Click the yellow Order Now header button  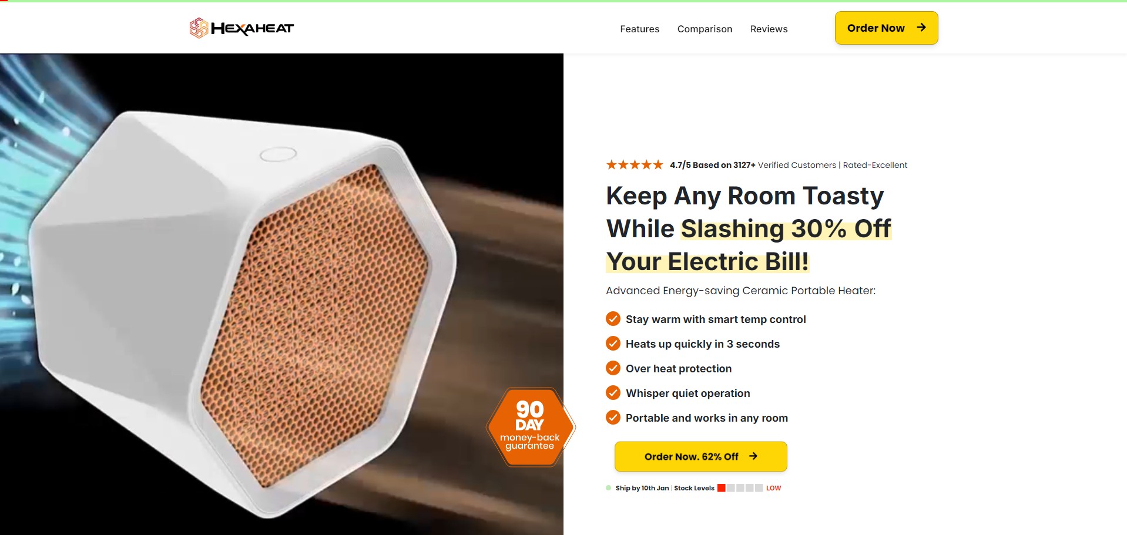pos(886,28)
